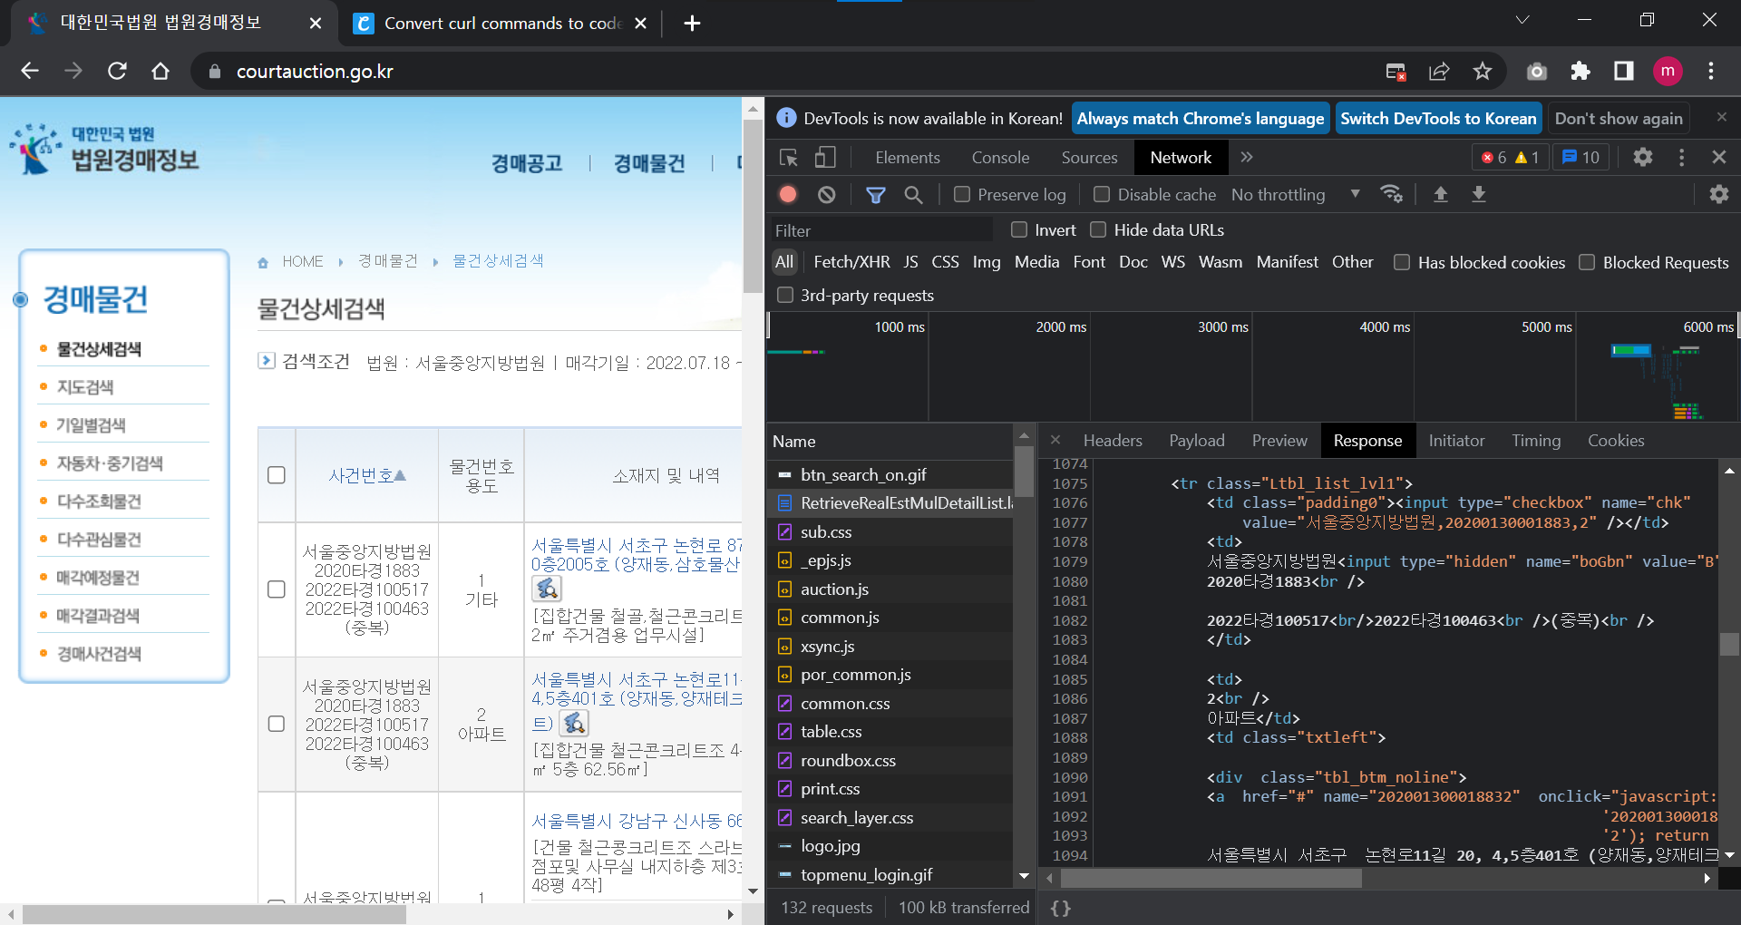This screenshot has width=1741, height=925.
Task: Click the response horizontal scrollbar
Action: (x=1211, y=878)
